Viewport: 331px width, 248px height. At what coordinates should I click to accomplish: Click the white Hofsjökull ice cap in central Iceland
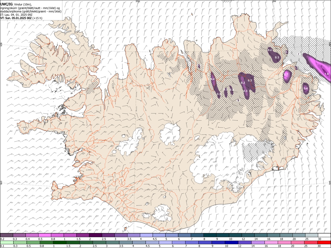(x=170, y=134)
